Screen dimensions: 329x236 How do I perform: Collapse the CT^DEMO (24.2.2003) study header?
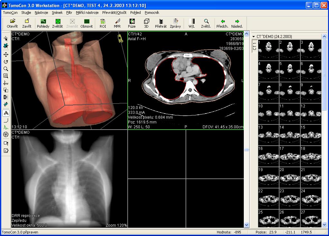click(x=254, y=37)
